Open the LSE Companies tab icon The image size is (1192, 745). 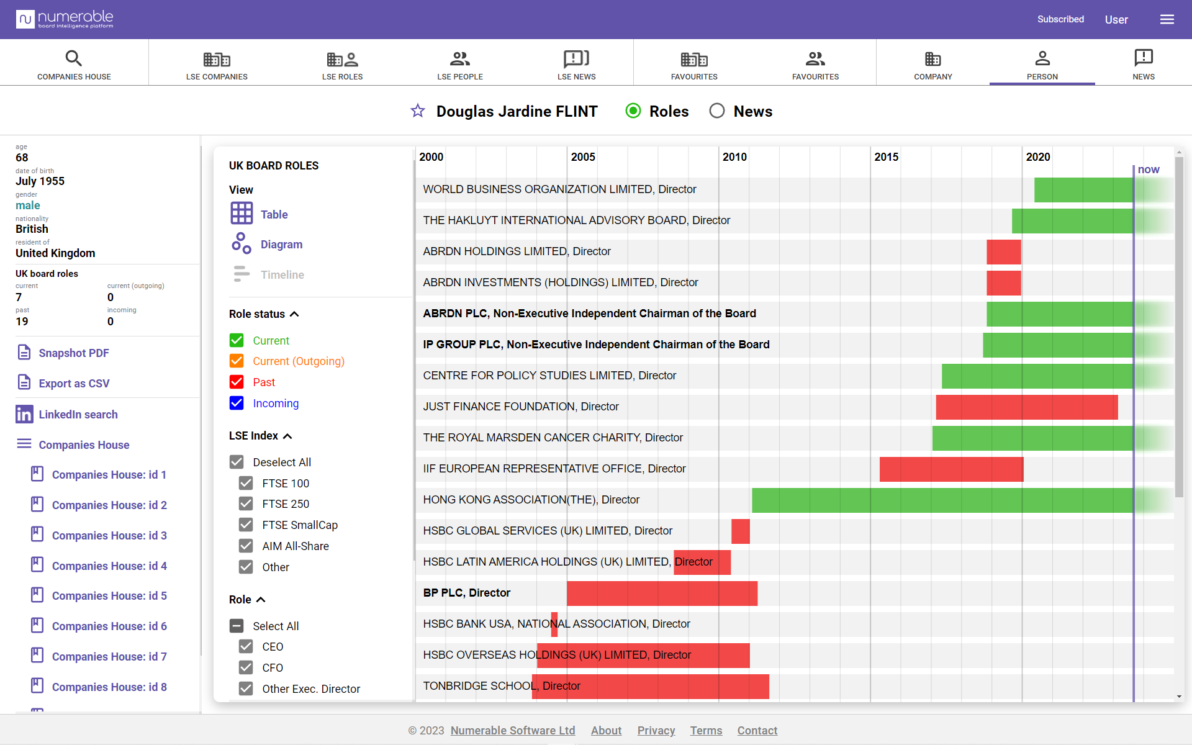[x=217, y=59]
